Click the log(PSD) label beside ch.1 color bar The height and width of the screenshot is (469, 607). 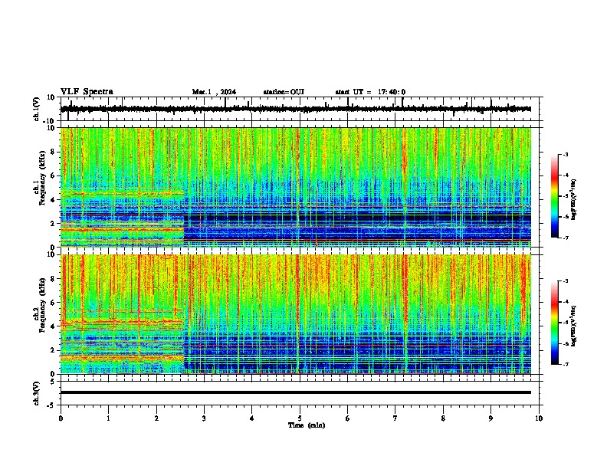[573, 200]
